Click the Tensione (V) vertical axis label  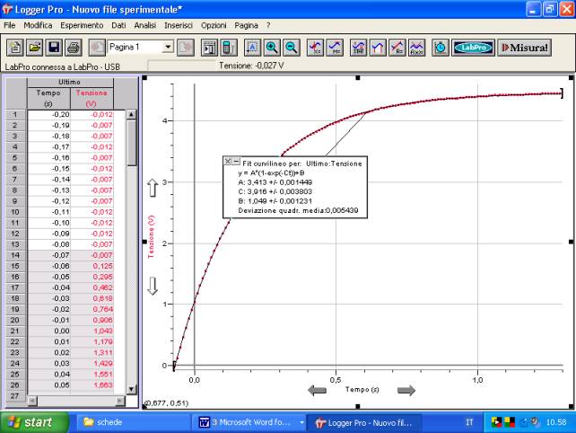(151, 236)
